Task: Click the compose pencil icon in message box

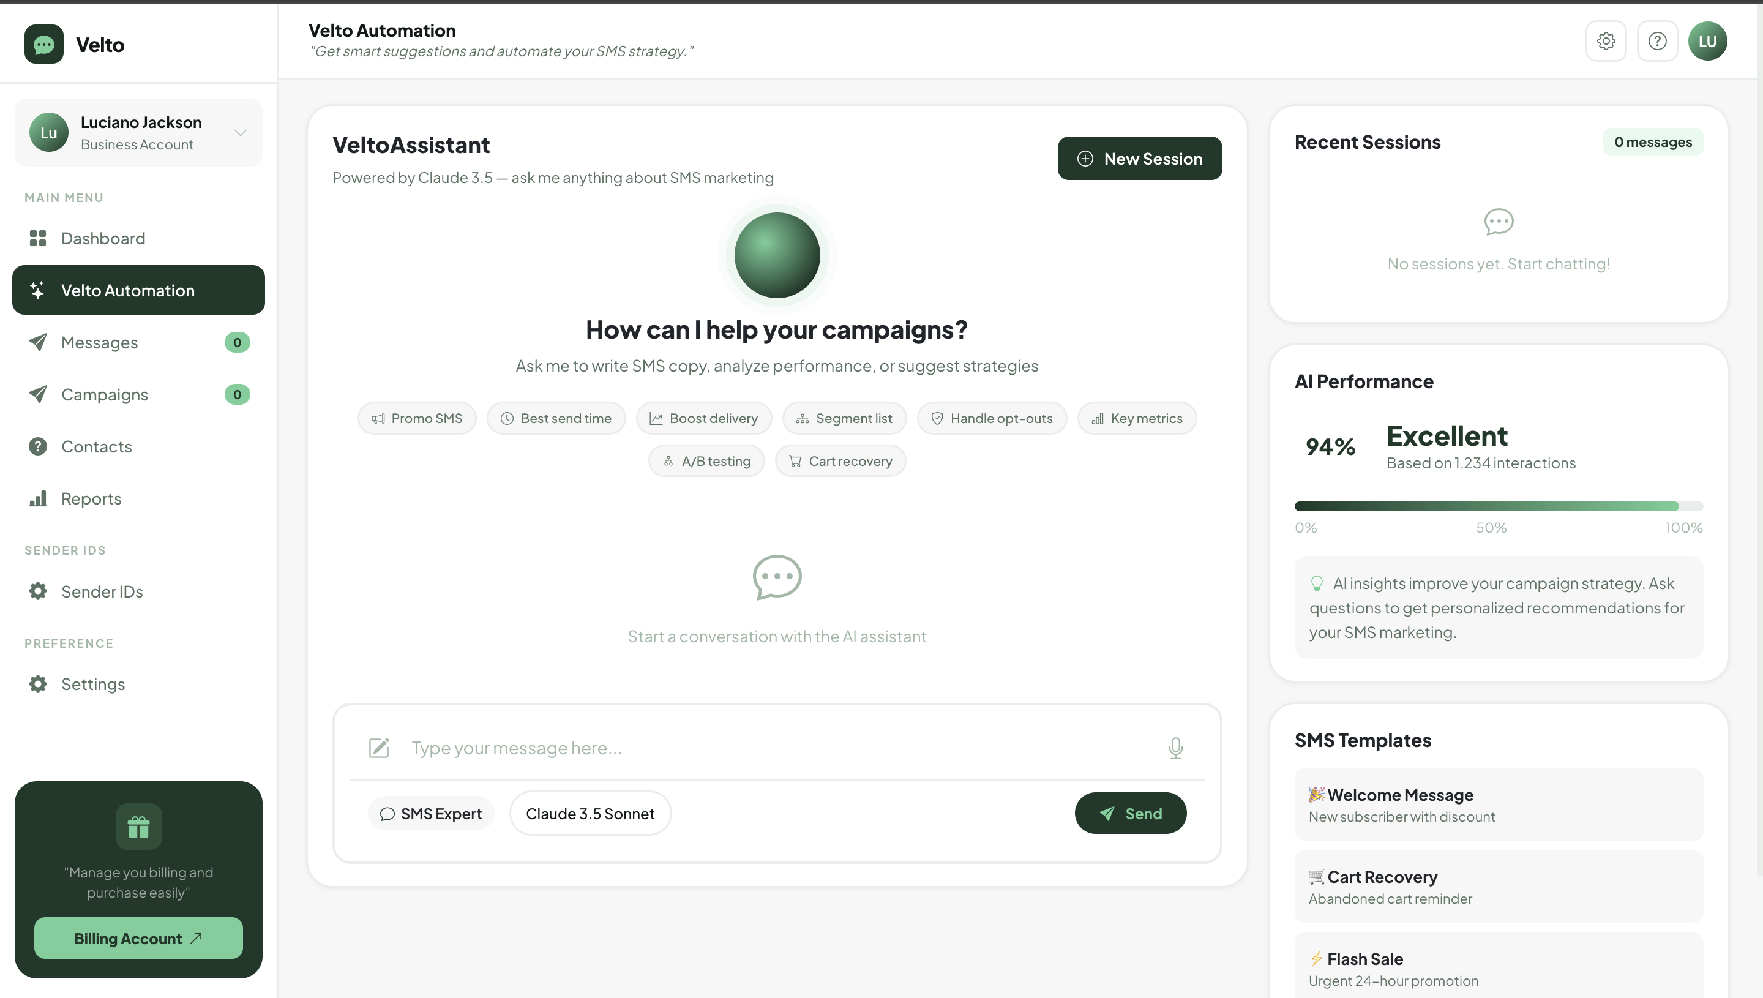Action: pyautogui.click(x=379, y=748)
